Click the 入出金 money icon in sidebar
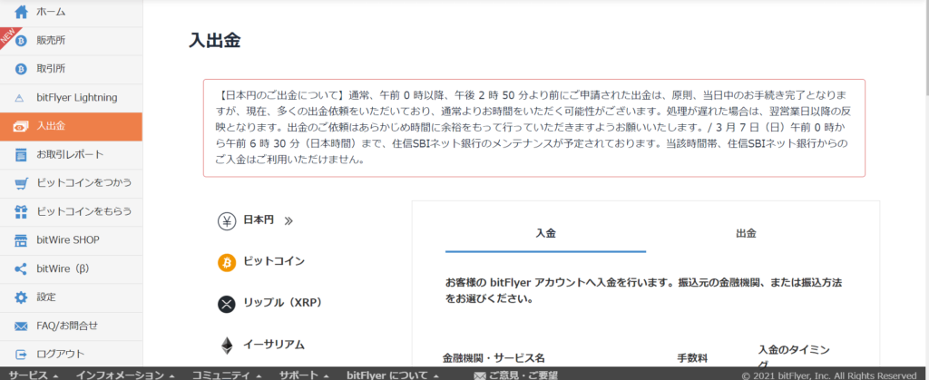Viewport: 929px width, 380px height. 22,126
